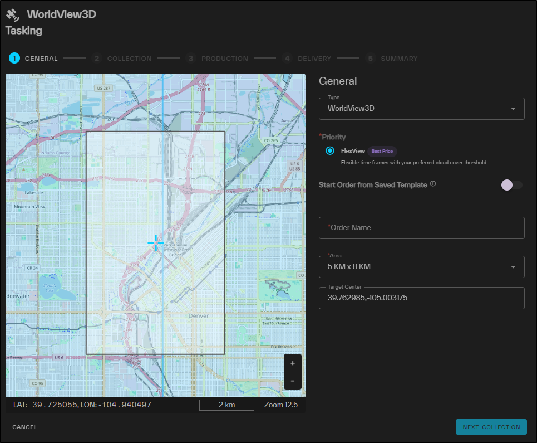Click the info icon beside Saved Template

click(x=433, y=184)
